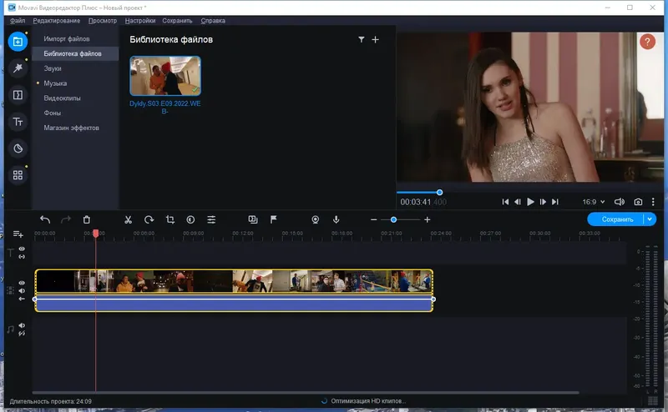Click the microphone record audio icon
Viewport: 668px width, 412px height.
click(x=337, y=219)
